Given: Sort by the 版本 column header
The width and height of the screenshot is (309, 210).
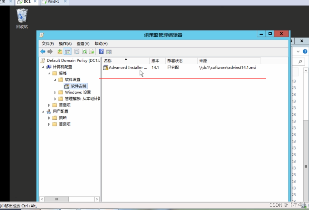Looking at the screenshot, I should point(158,61).
